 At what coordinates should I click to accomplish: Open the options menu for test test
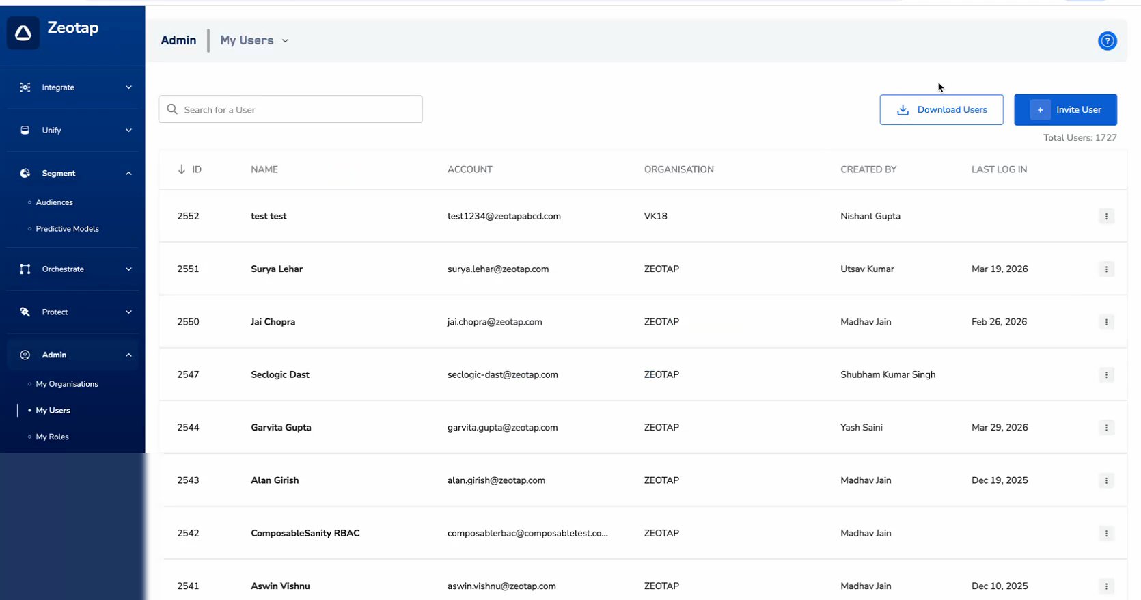pos(1106,216)
